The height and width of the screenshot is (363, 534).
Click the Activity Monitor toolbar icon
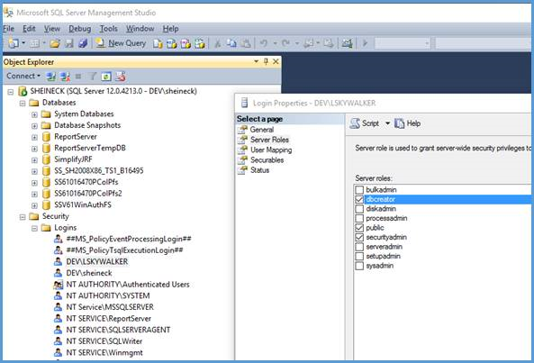click(347, 43)
